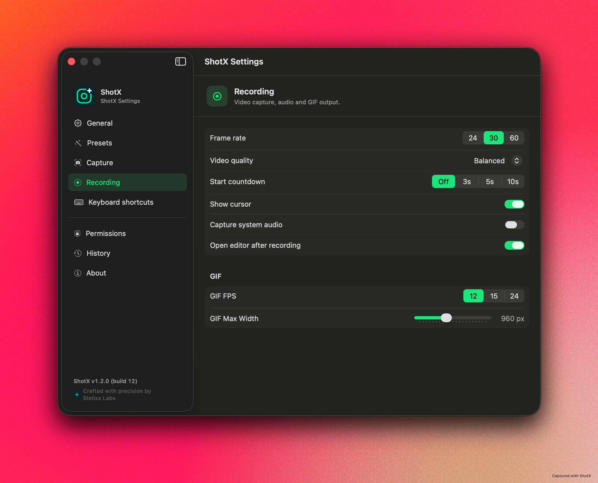Screen dimensions: 598x483
Task: Click the ShotX Settings window title
Action: [x=234, y=61]
